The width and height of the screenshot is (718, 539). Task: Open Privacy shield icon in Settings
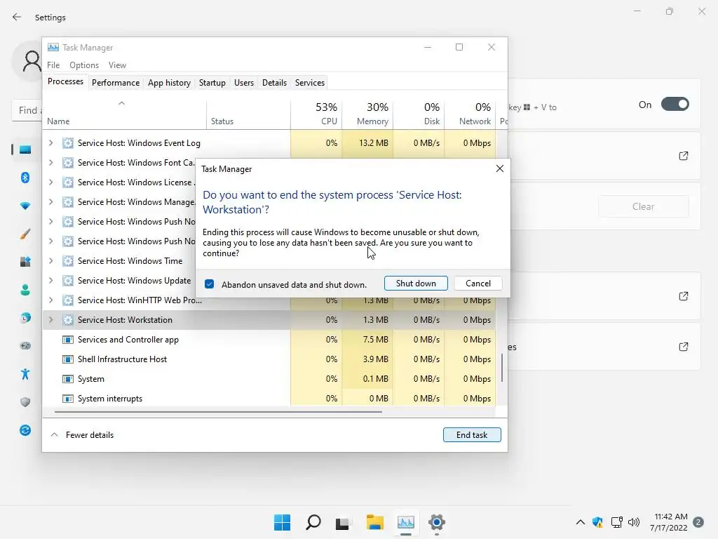coord(25,402)
